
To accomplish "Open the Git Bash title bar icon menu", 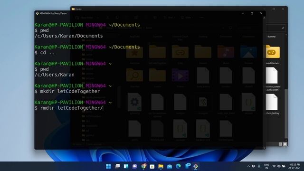I will (x=37, y=13).
